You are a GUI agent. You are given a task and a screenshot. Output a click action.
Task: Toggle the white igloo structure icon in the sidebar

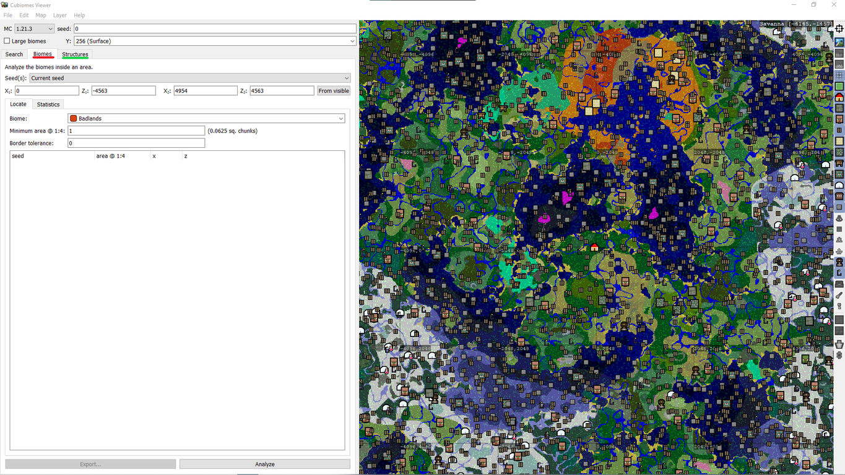pyautogui.click(x=839, y=185)
